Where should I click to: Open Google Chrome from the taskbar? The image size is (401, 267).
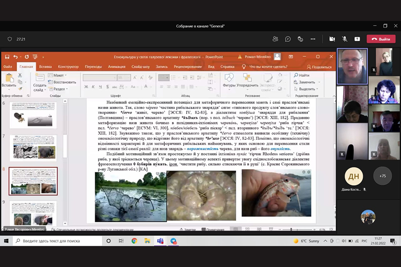(x=134, y=241)
